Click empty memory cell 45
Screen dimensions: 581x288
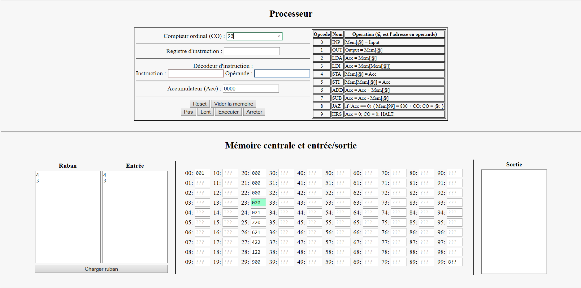click(314, 223)
